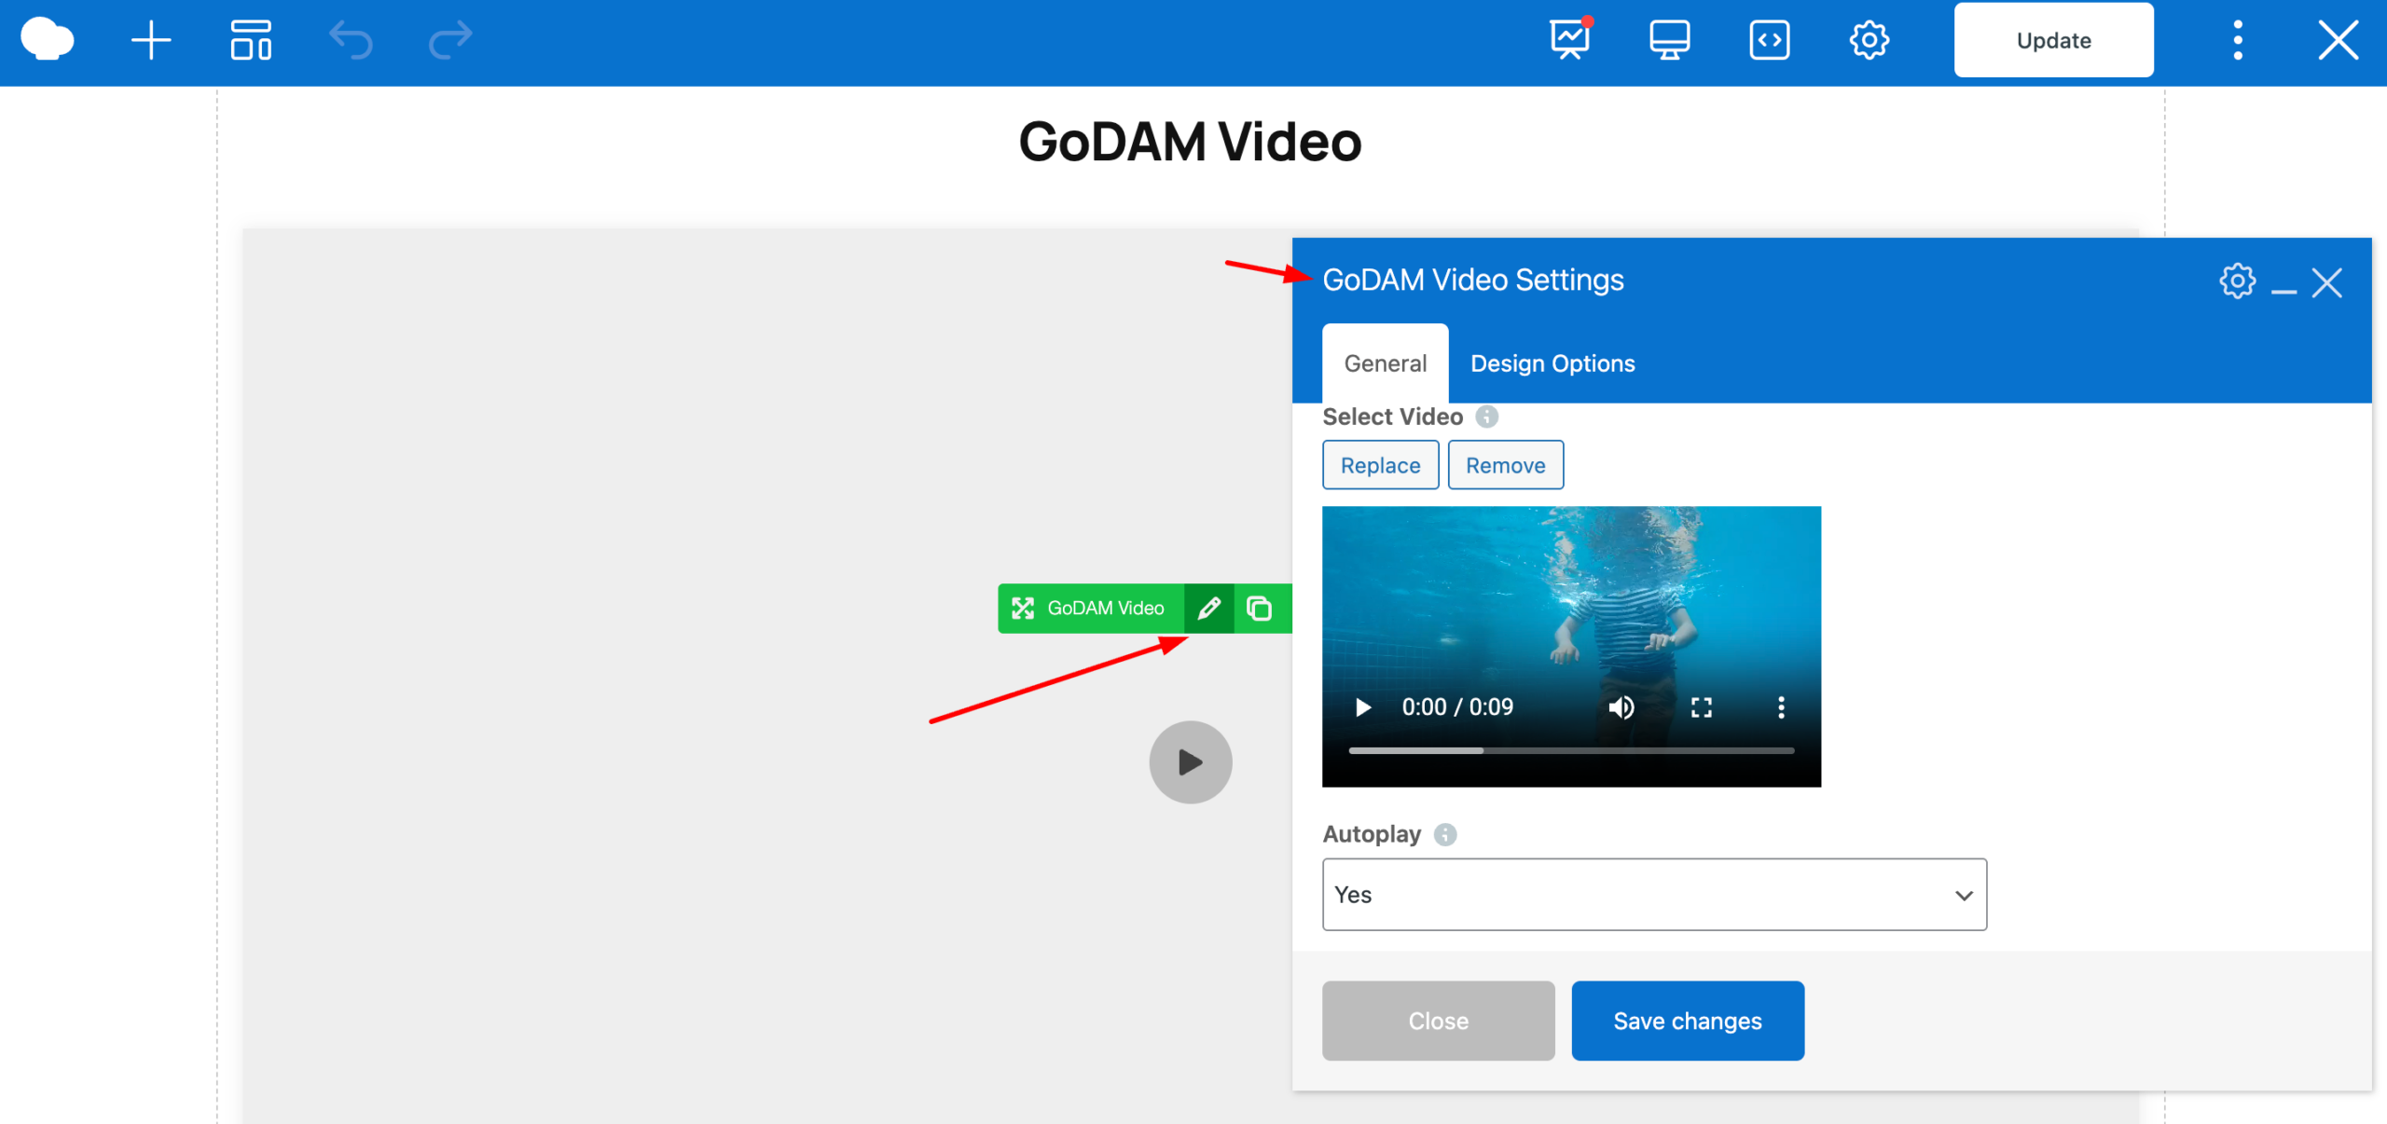Viewport: 2387px width, 1124px height.
Task: Edit the GoDAM Video element with the pencil
Action: [1208, 608]
